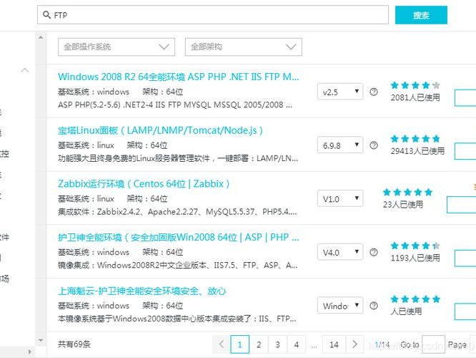
Task: Click select button for Windows 2008 R2 image
Action: [465, 97]
